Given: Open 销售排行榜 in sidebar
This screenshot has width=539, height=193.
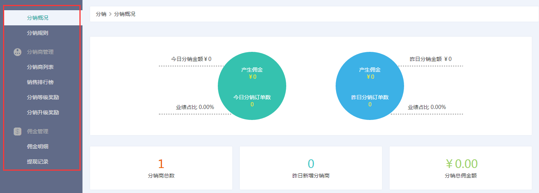Looking at the screenshot, I should tap(40, 82).
